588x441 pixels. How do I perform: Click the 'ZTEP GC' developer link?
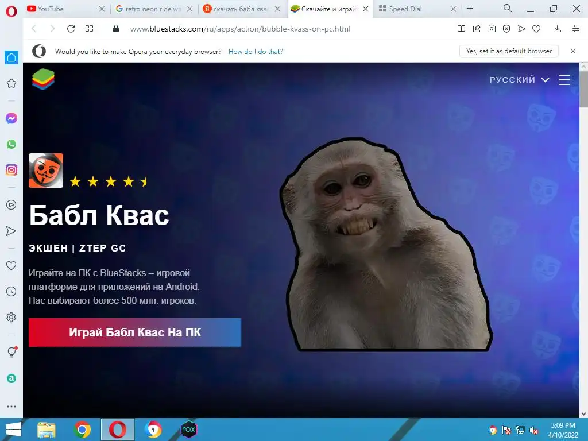[x=102, y=248]
